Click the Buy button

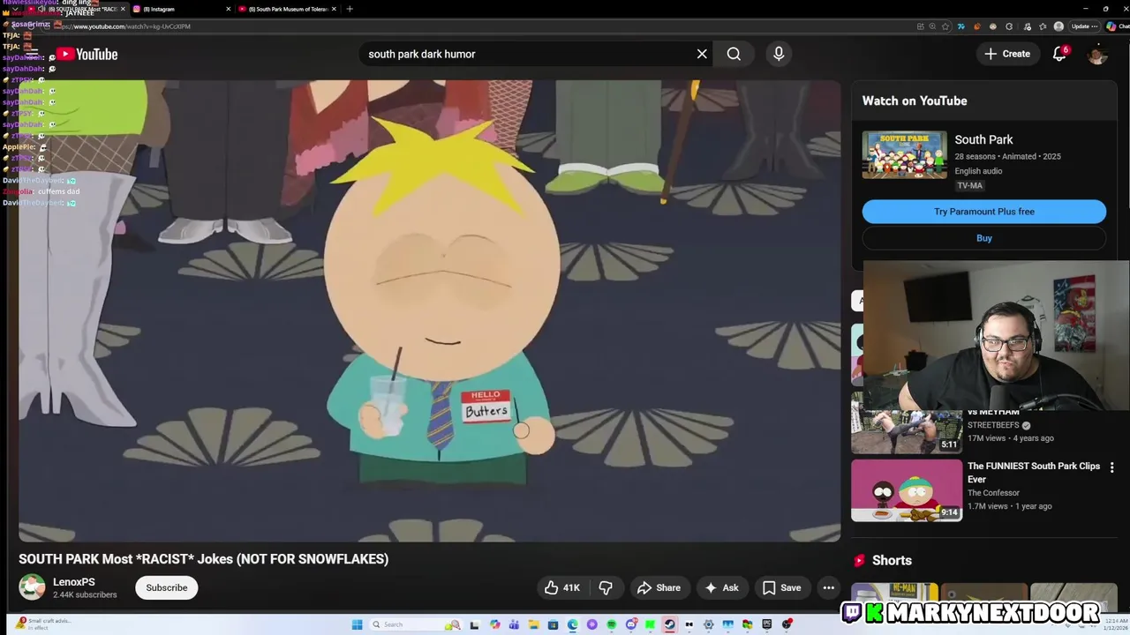pos(984,238)
